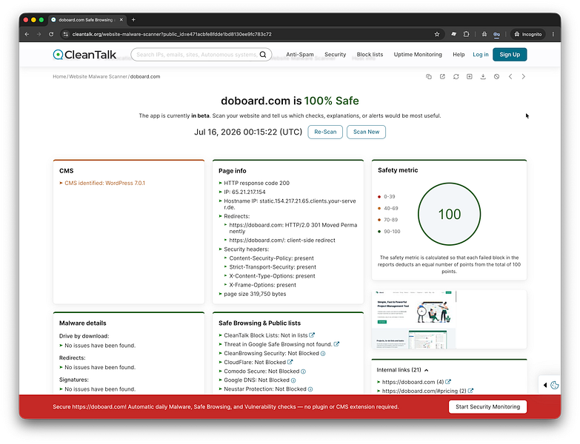The image size is (580, 444).
Task: Click the copy report icon
Action: click(429, 76)
